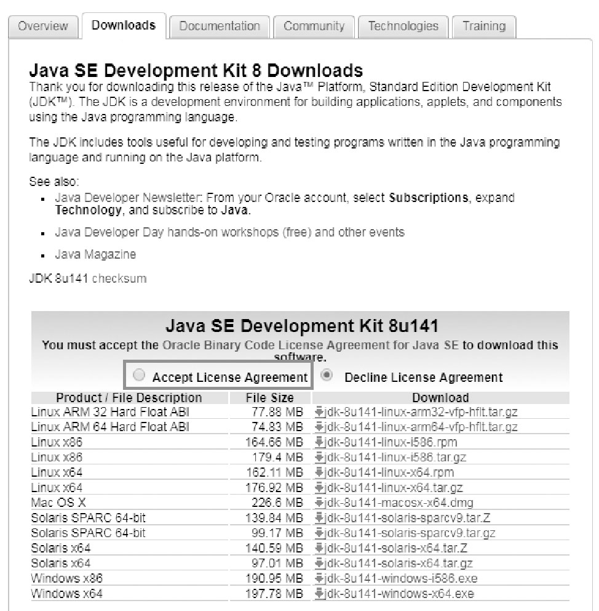Viewport: 599px width, 611px height.
Task: Select Accept License Agreement radio button
Action: 139,375
